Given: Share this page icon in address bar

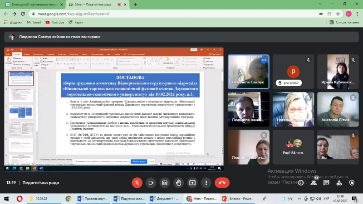Looking at the screenshot, I should [329, 14].
